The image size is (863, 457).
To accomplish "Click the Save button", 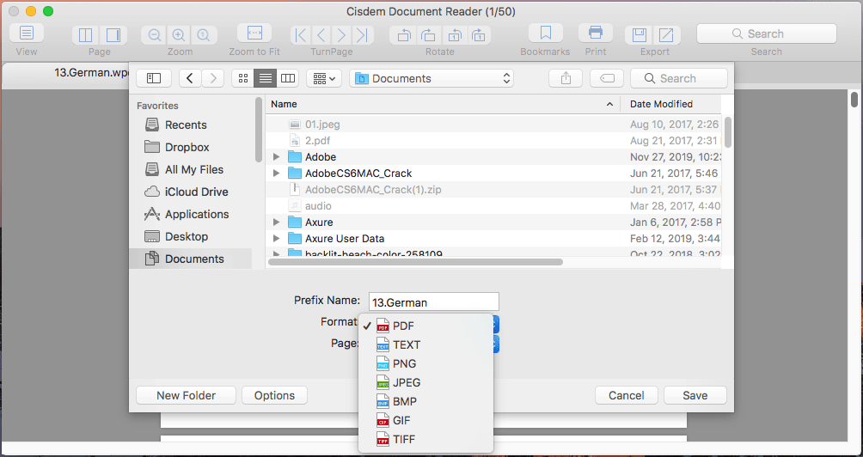I will [695, 395].
